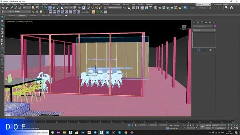Open the Motion panel tab
The width and height of the screenshot is (240, 135).
206,22
